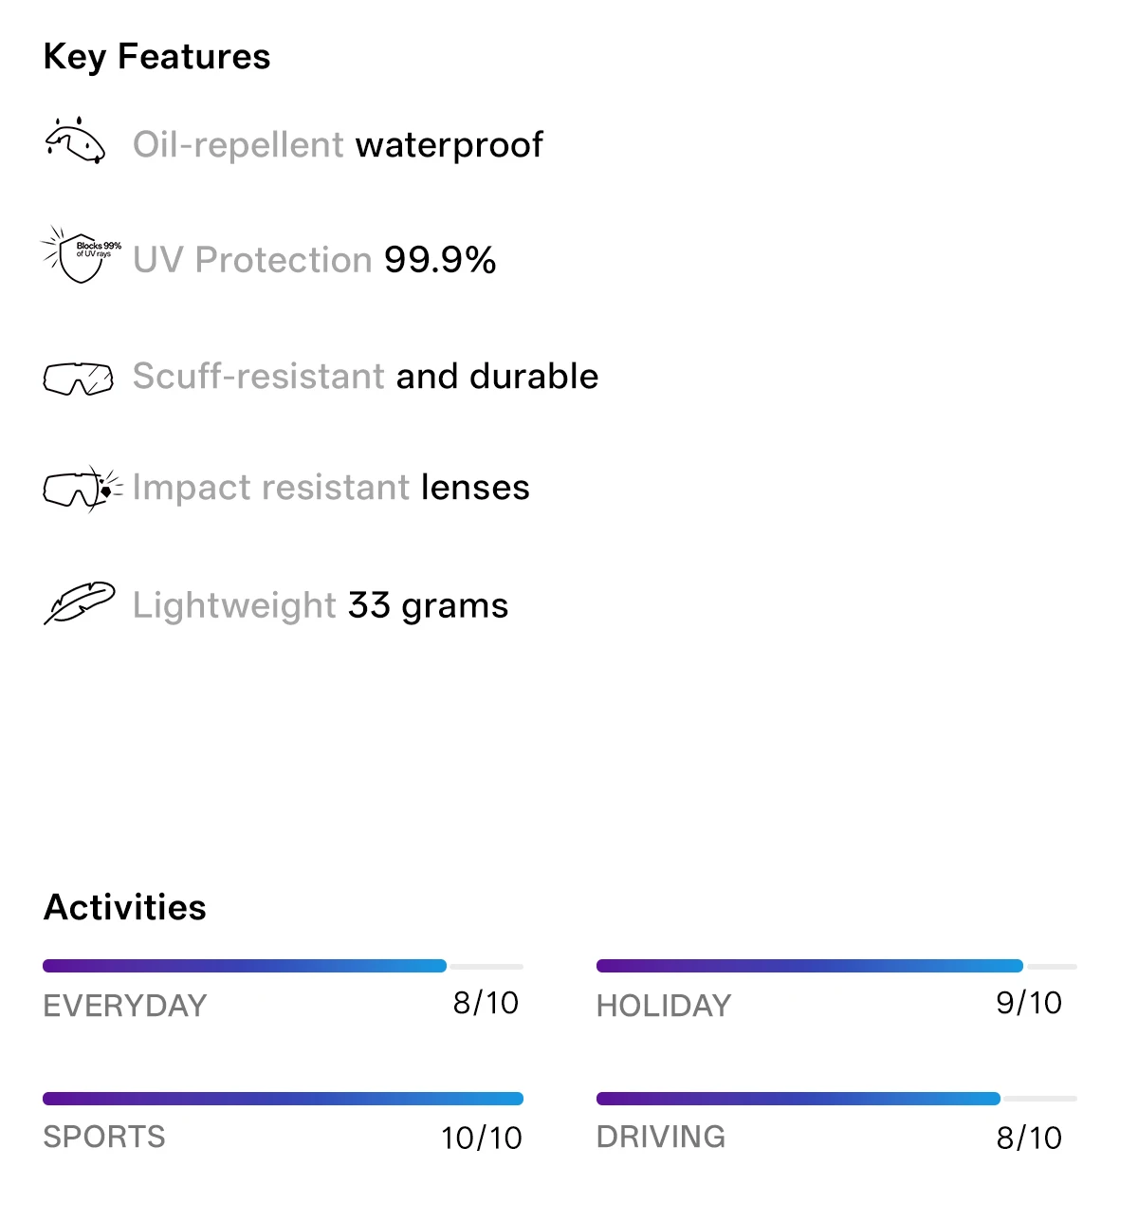1138x1222 pixels.
Task: Click the SPORTS activity rating bar
Action: [x=283, y=1099]
